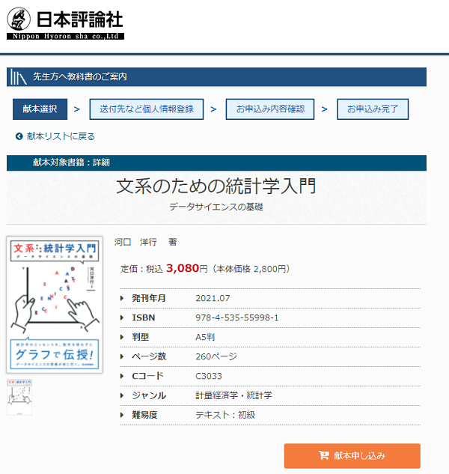Click the difficulty value テキスト：初級
Viewport: 449px width, 474px height.
(x=225, y=415)
